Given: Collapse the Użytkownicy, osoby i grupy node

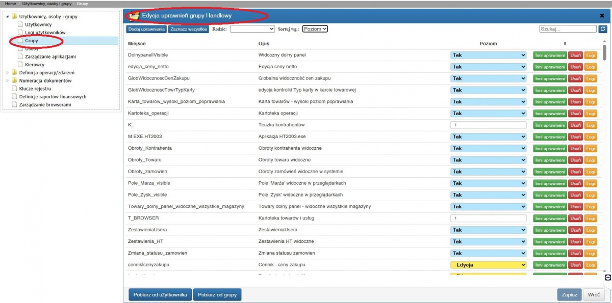Looking at the screenshot, I should tap(7, 17).
